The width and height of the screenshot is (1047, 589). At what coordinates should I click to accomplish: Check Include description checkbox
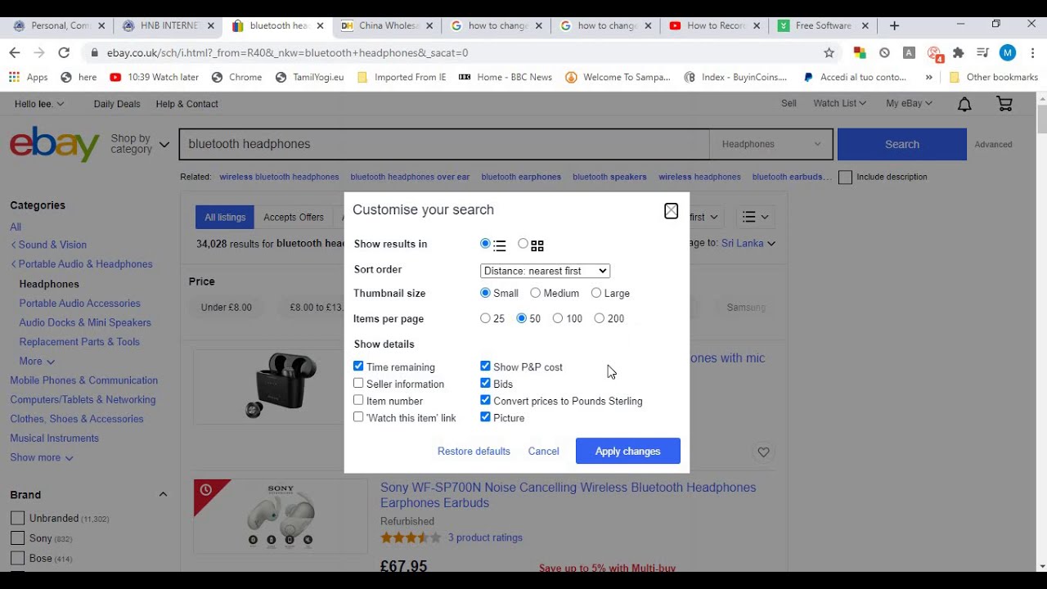(x=846, y=177)
